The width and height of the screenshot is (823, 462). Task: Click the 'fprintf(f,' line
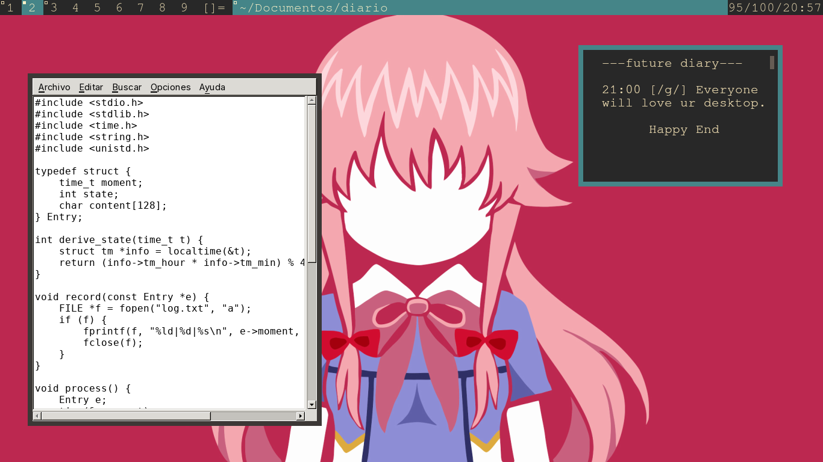point(192,331)
